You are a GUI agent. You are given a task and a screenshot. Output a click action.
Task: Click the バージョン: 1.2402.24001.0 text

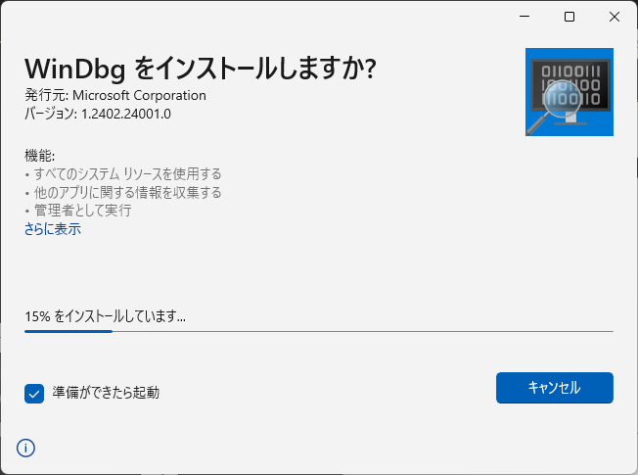tap(98, 114)
